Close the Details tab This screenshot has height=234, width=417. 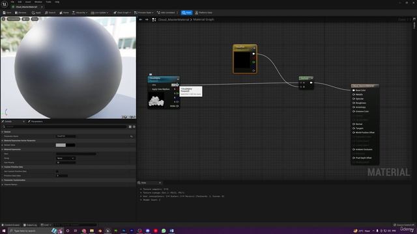tap(23, 122)
